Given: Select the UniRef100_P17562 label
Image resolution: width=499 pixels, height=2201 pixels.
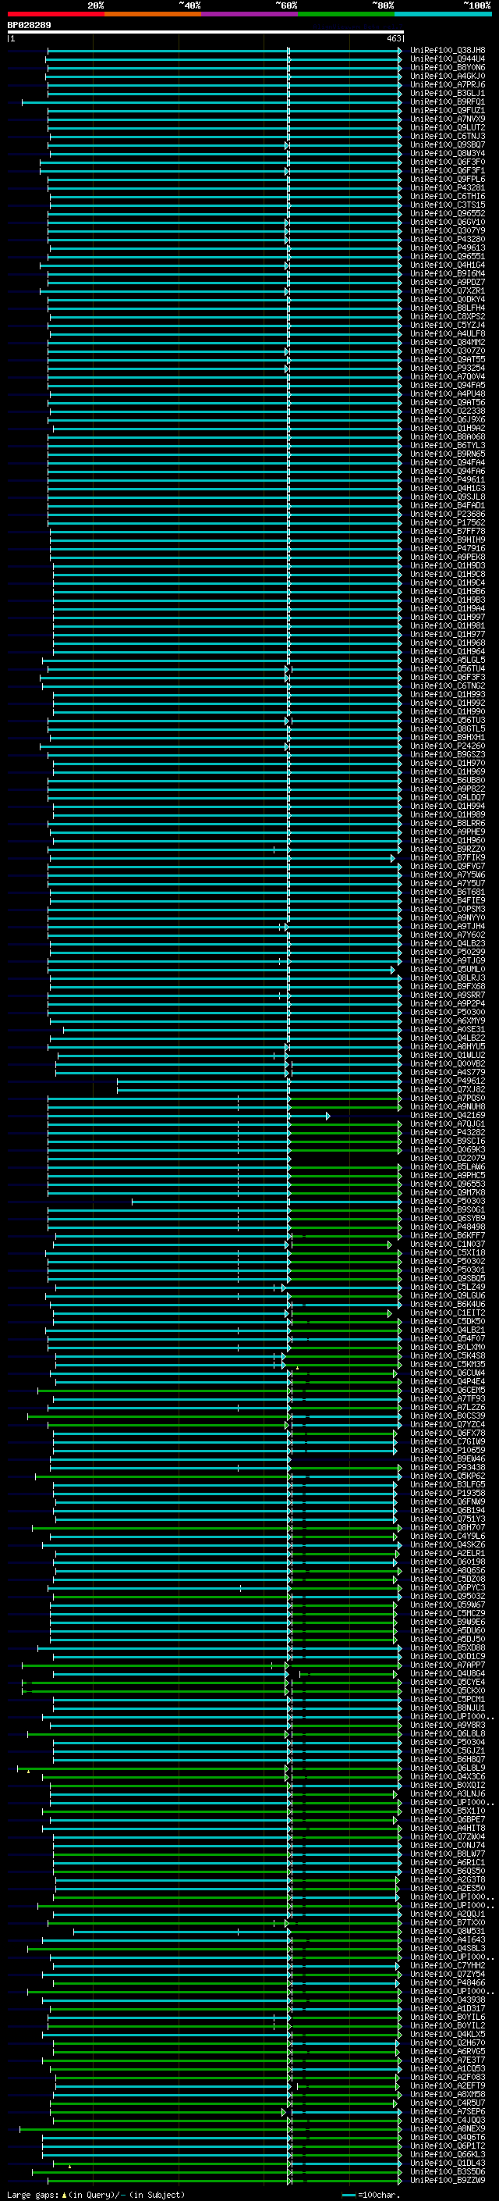Looking at the screenshot, I should coord(447,523).
